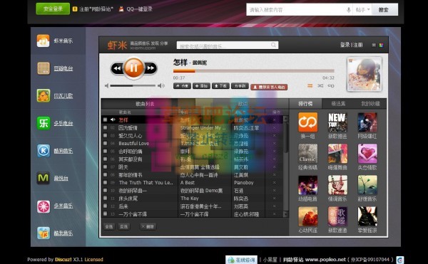Click the green 安全登录 button
The image size is (428, 264).
(x=53, y=9)
